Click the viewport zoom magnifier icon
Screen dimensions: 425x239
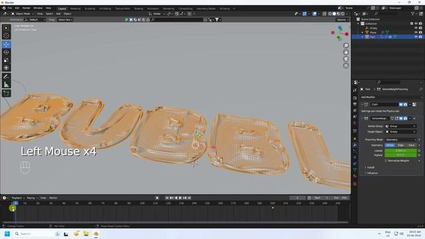point(346,46)
